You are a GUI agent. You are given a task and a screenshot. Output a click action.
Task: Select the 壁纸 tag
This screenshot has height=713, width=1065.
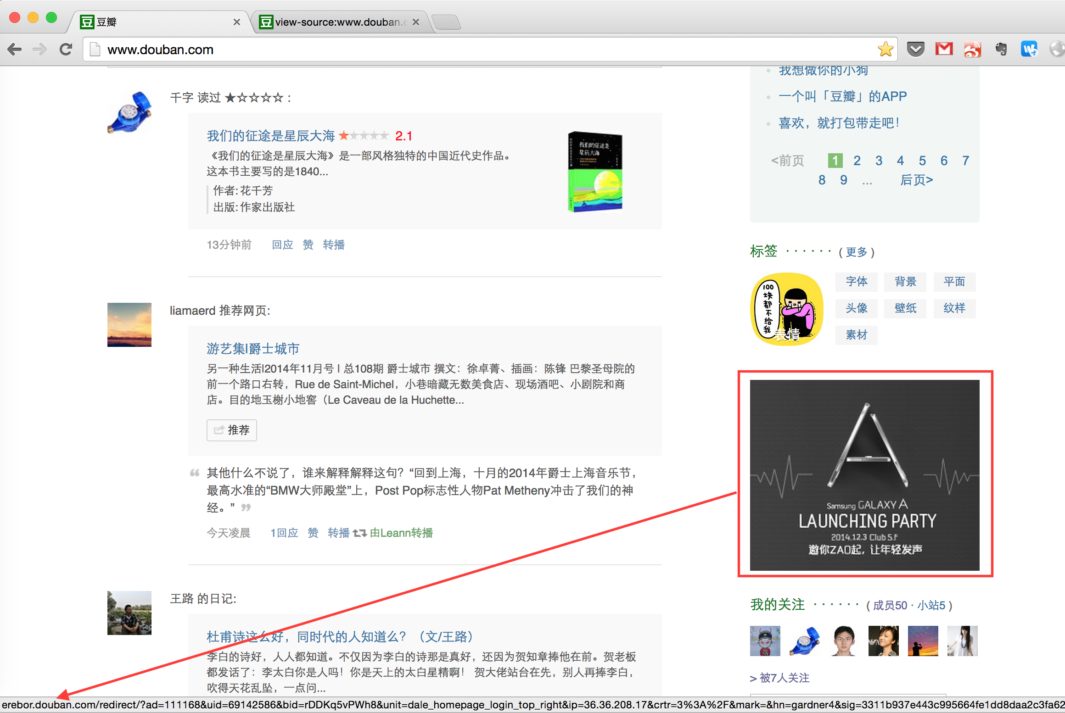[905, 308]
